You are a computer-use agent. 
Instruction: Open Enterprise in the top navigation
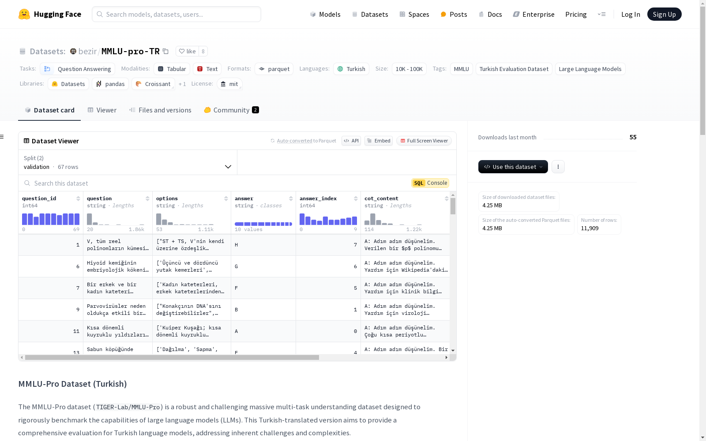pos(533,14)
